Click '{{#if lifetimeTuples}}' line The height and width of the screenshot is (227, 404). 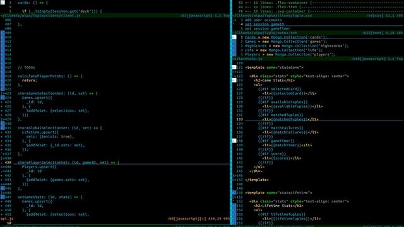click(x=282, y=214)
